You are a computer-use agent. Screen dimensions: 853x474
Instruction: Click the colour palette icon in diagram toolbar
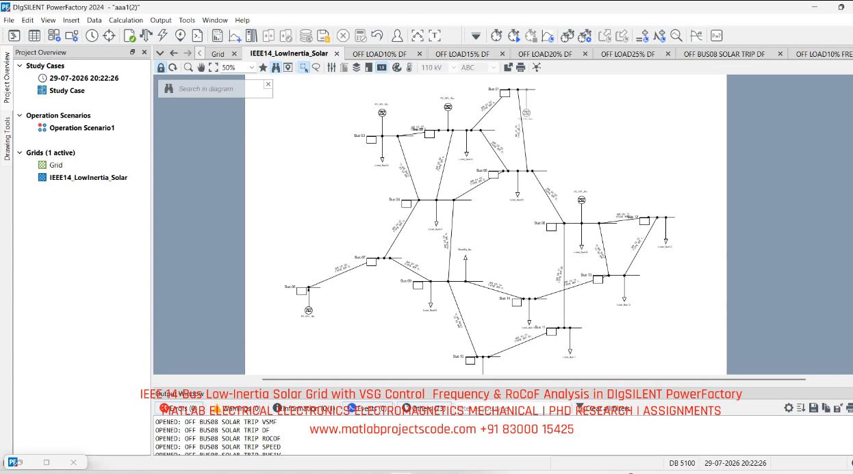[x=396, y=67]
